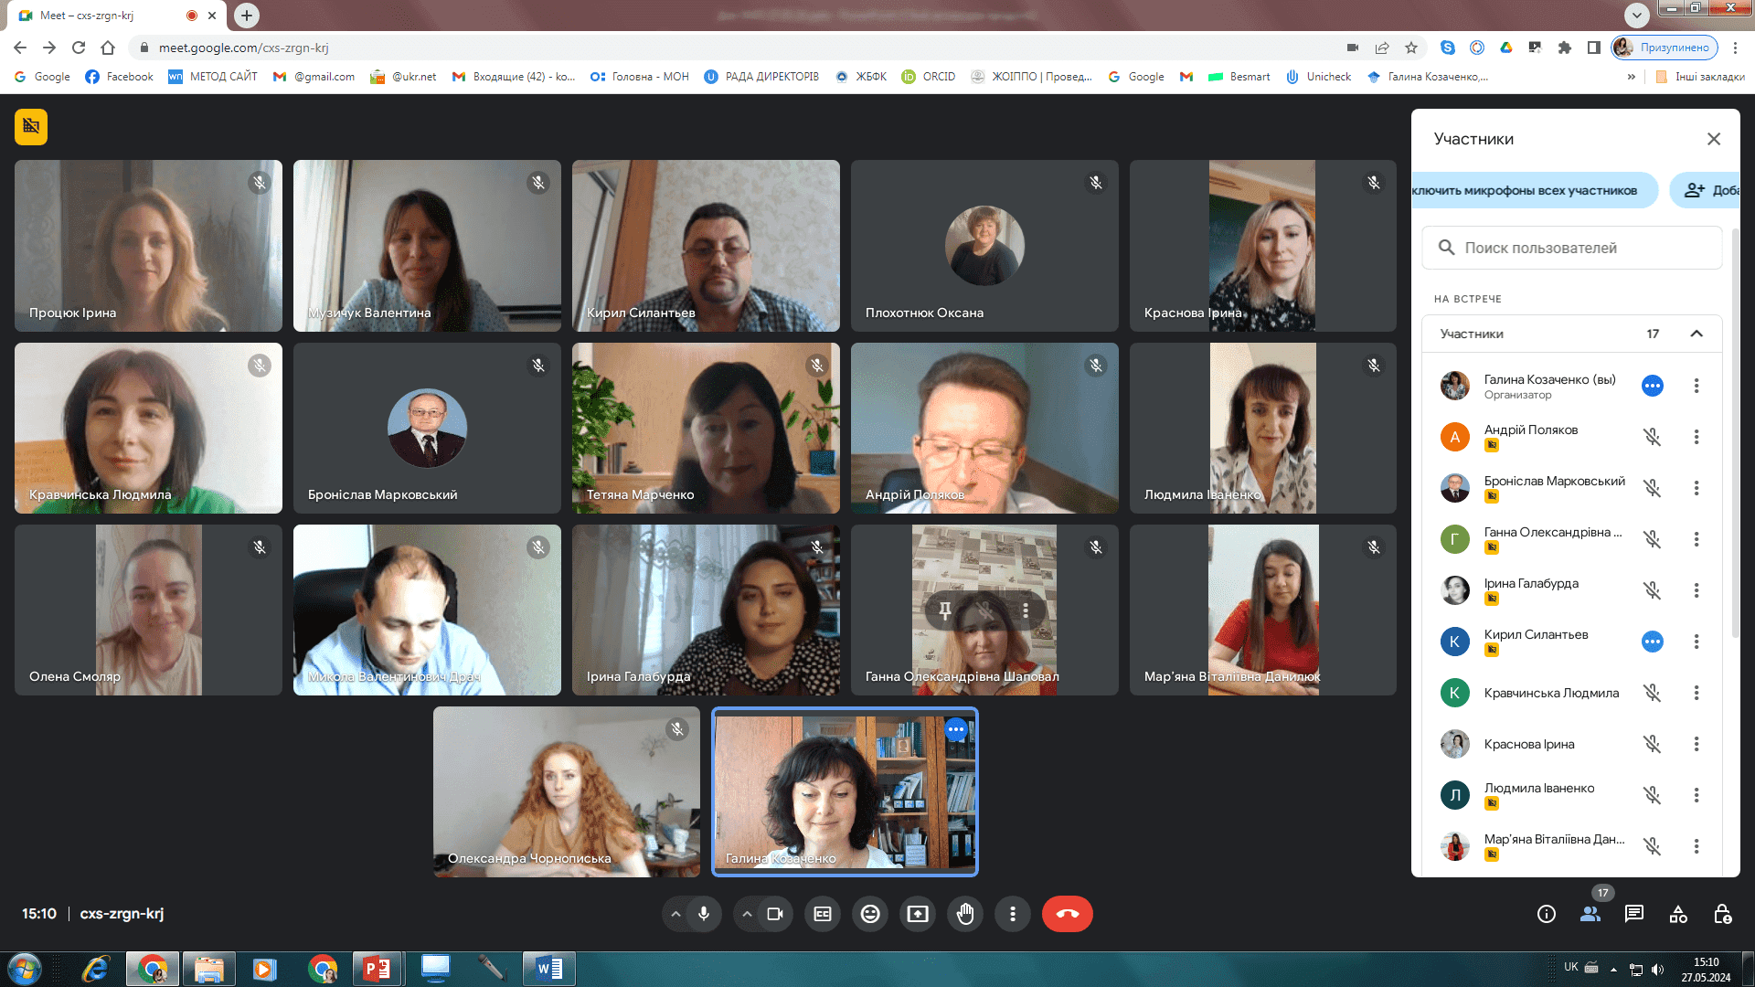Open the chat messages icon
Screen dimensions: 1755x987
(1634, 914)
